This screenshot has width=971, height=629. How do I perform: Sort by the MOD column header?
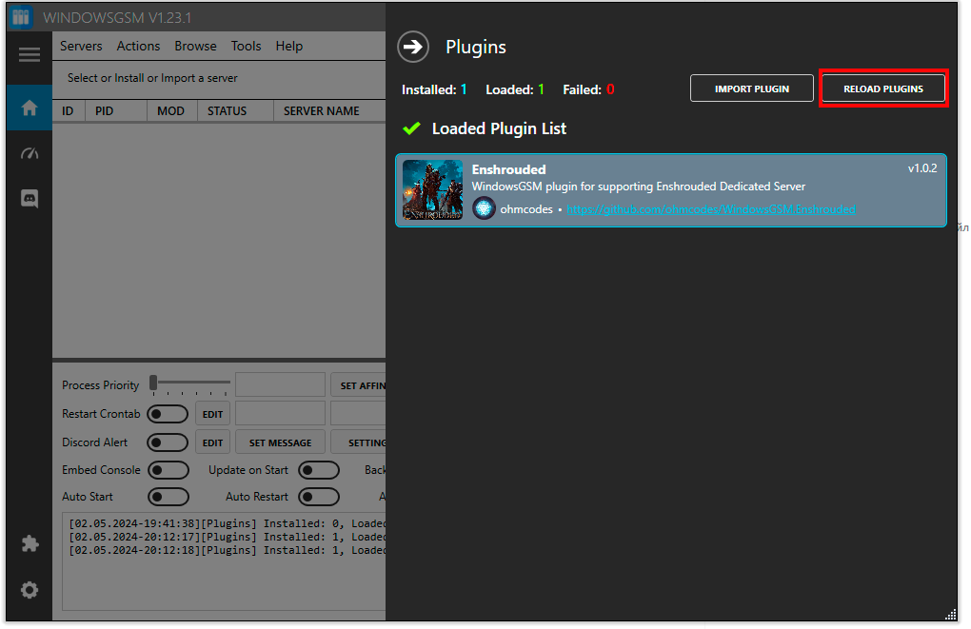coord(172,110)
